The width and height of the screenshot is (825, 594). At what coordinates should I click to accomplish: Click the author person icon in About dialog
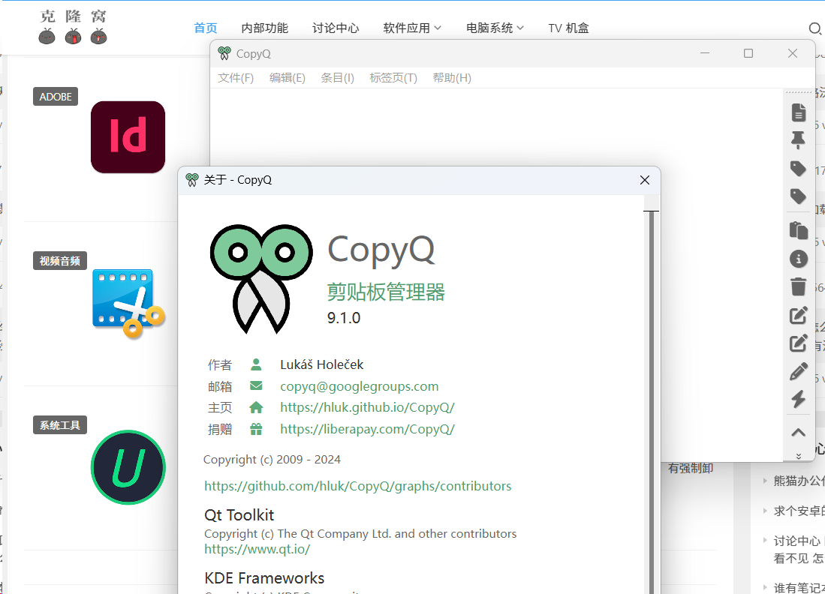256,364
